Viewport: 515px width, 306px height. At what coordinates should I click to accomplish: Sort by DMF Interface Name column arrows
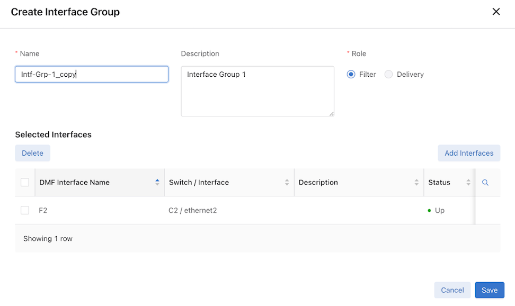[157, 183]
